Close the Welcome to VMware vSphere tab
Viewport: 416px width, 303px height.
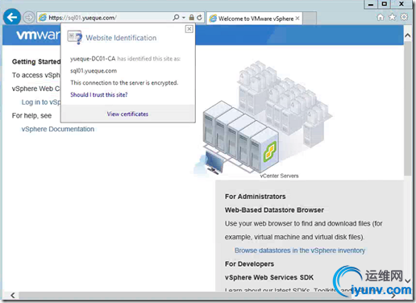pos(297,19)
